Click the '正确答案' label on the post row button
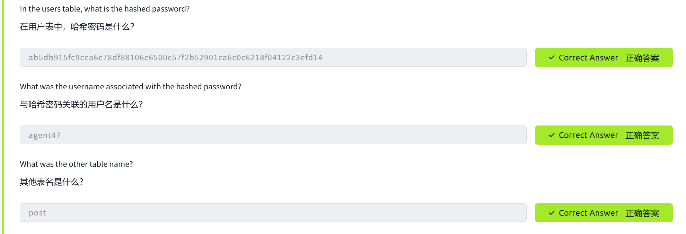 (x=642, y=213)
